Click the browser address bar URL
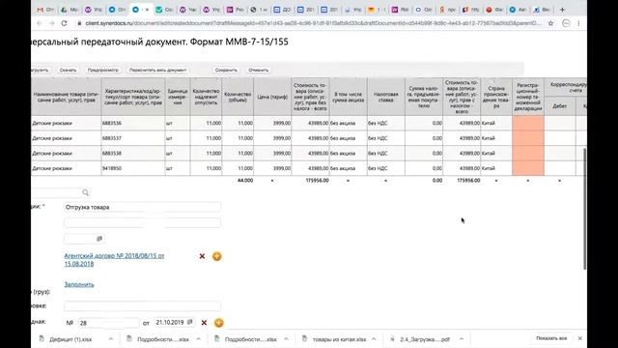Viewport: 618px width, 348px height. point(313,23)
